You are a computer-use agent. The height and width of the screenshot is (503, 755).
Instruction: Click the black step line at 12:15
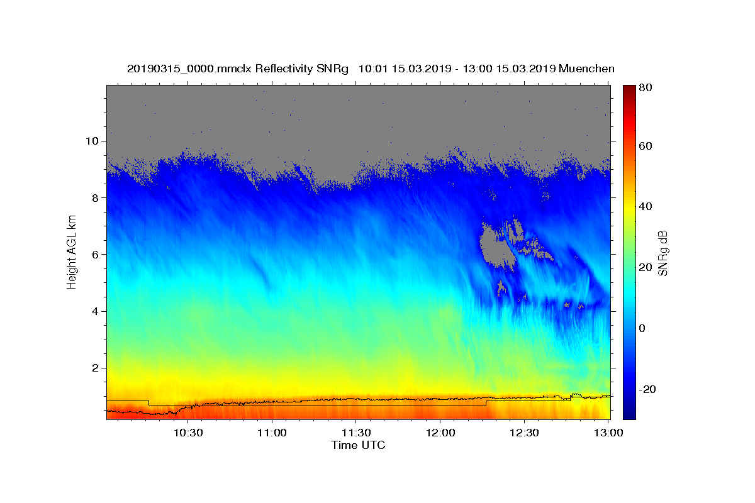click(x=486, y=402)
